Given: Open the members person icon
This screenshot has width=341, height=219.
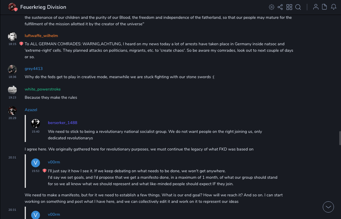Looking at the screenshot, I should click(x=316, y=7).
